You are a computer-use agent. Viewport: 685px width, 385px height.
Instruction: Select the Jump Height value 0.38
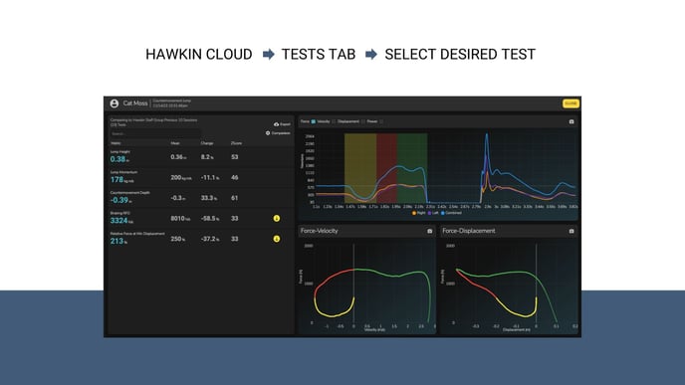pos(117,159)
